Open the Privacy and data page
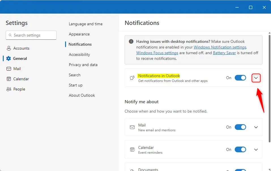Viewport: 271px width, 171px height. 83,65
